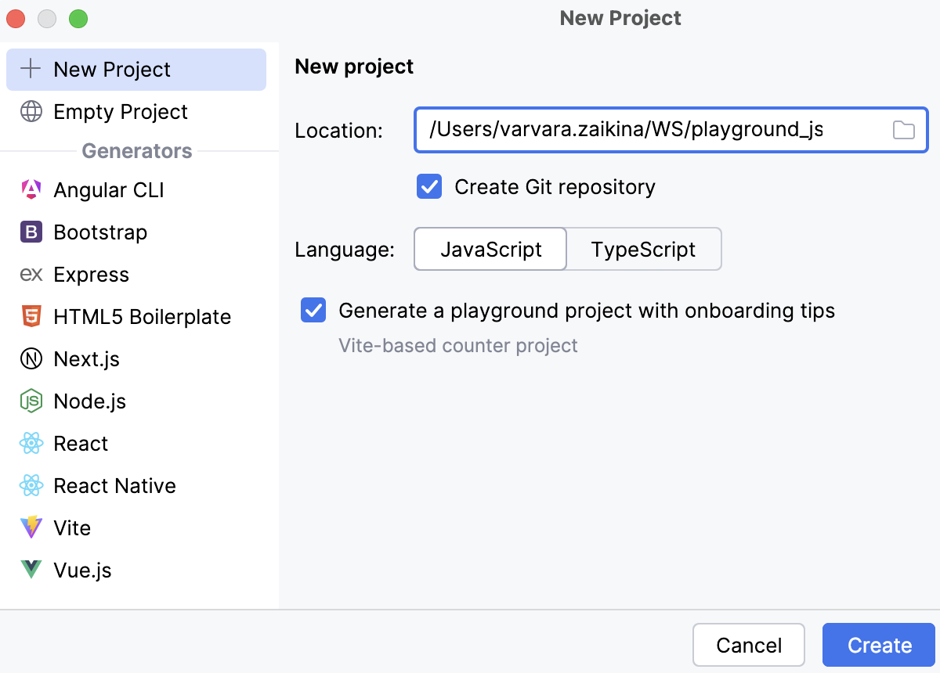Select the HTML5 Boilerplate generator
Viewport: 940px width, 673px height.
(142, 316)
